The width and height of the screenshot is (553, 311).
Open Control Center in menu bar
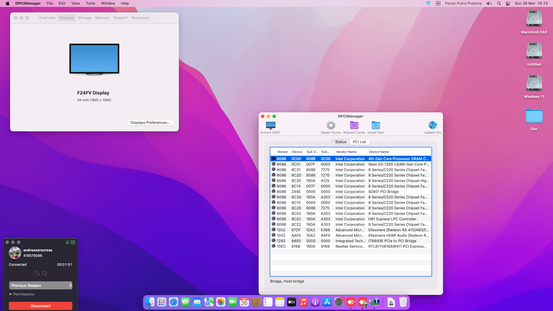coord(508,3)
